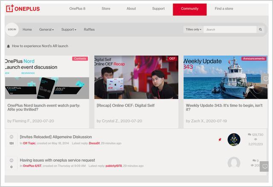273x187 pixels.
Task: Open the Titles only dropdown
Action: (x=193, y=29)
